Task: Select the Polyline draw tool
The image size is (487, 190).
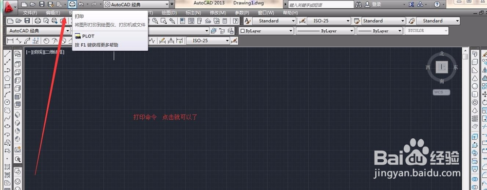Action: [7, 70]
